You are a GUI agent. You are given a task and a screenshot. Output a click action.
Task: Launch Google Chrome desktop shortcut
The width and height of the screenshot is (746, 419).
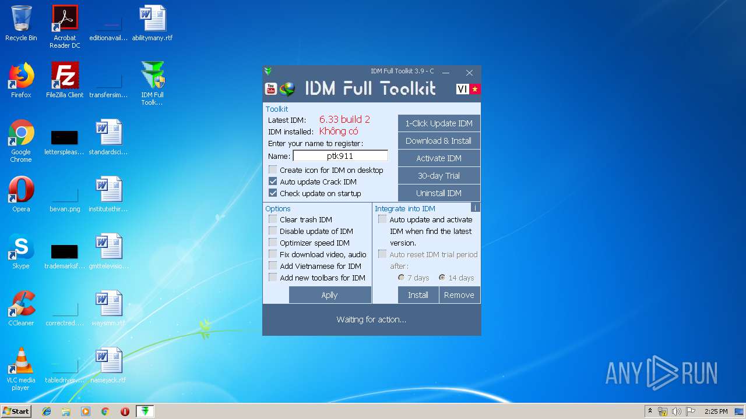21,140
